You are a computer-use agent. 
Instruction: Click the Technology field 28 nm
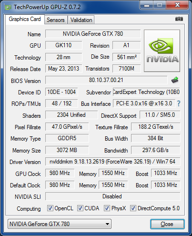point(63,57)
